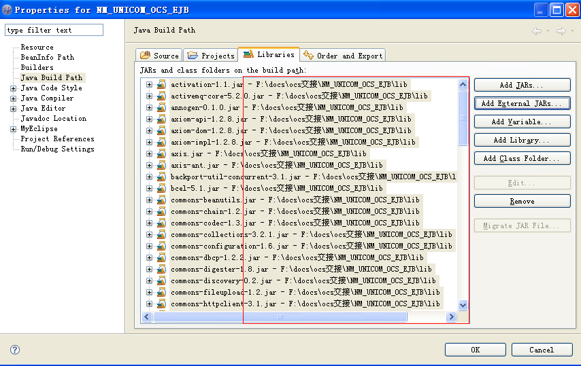Viewport: 581px width, 366px height.
Task: Click the jar icon beside annogen-0.1.0.jar
Action: point(161,107)
